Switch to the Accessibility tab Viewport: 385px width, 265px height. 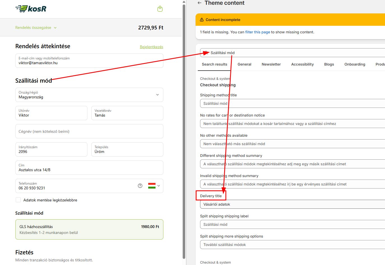coord(302,64)
